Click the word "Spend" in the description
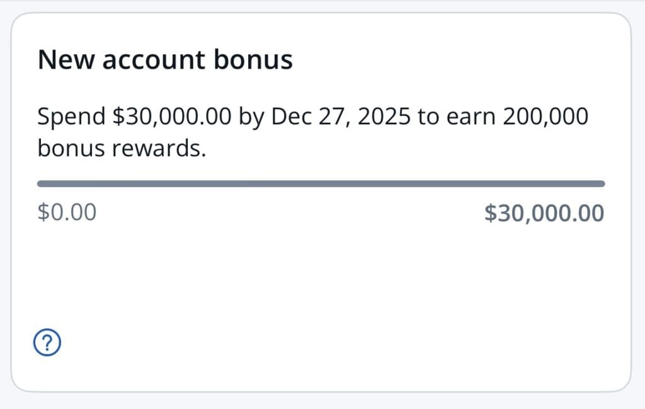645x409 pixels. click(x=71, y=117)
